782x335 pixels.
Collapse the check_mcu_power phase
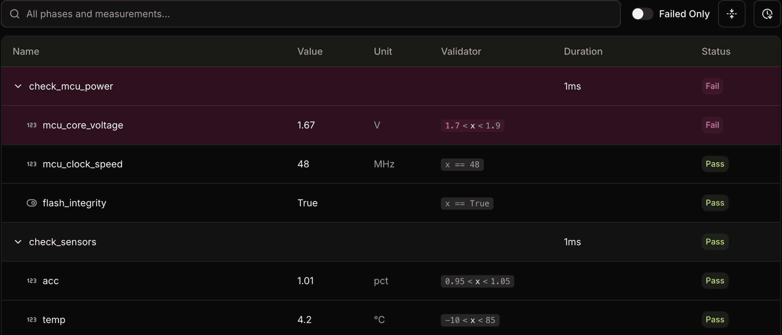point(18,86)
